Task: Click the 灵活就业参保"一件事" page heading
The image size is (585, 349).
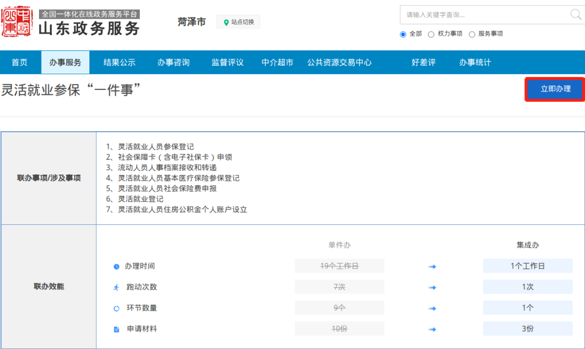Action: tap(71, 90)
